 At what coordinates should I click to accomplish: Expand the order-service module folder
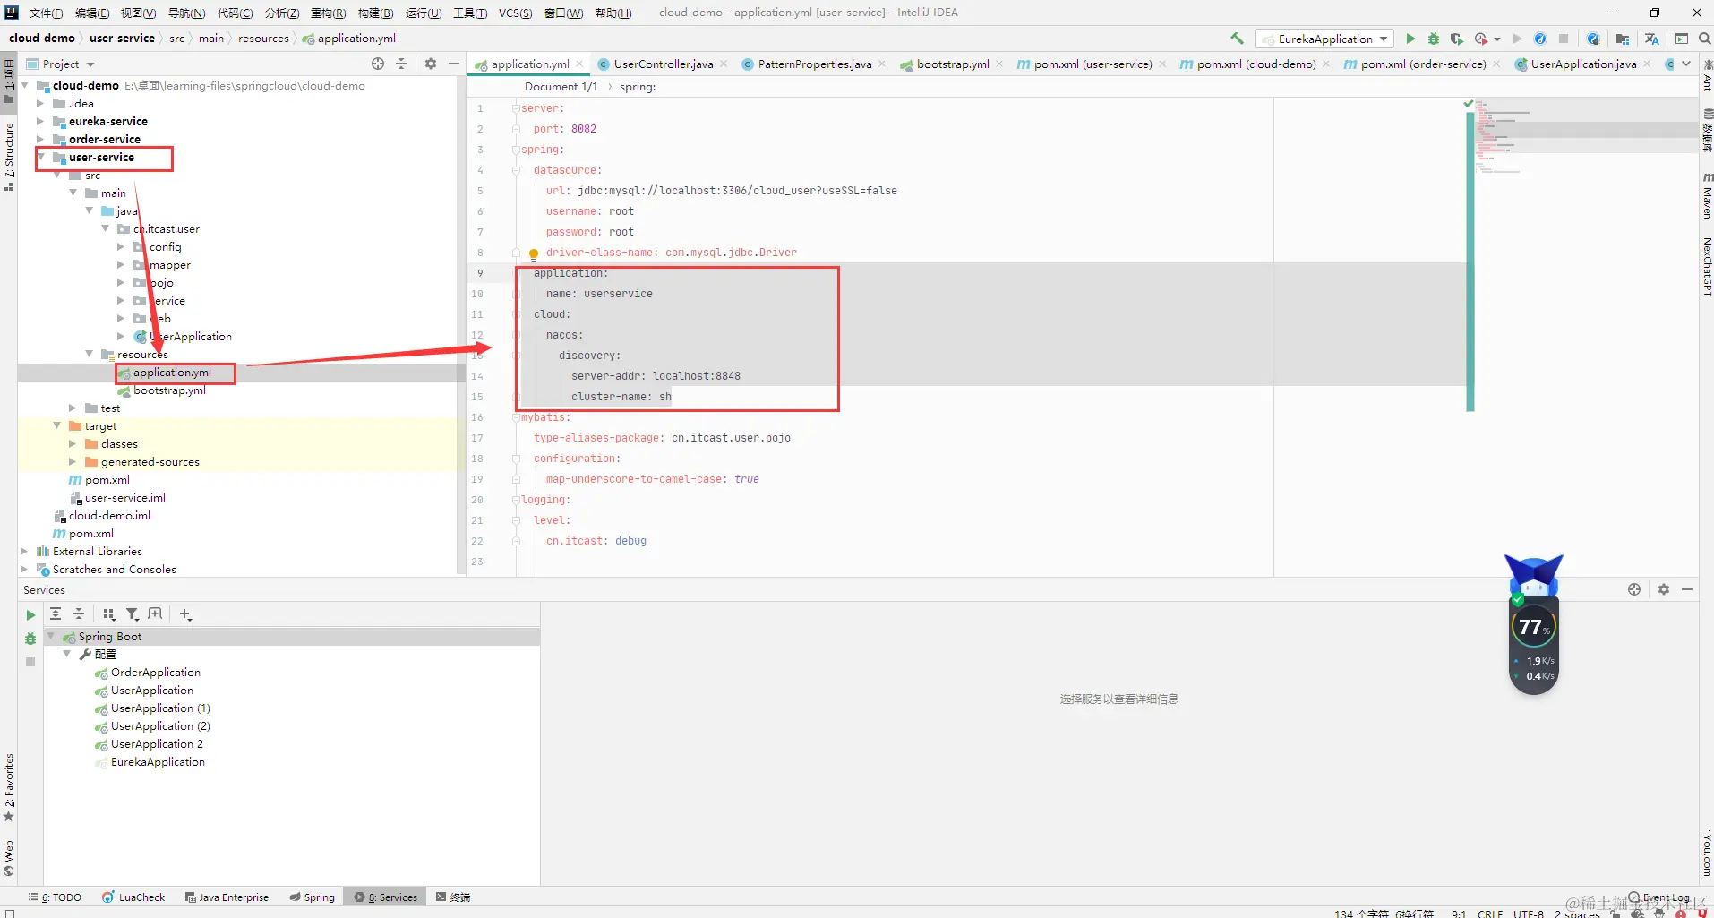[41, 140]
